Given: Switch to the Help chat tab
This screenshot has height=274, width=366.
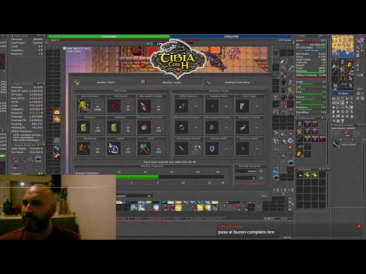Looking at the screenshot, I should click(138, 219).
